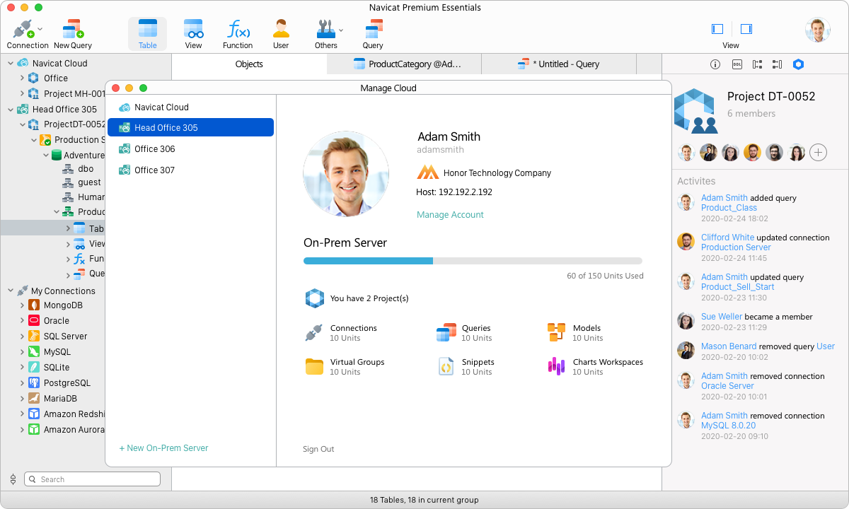Select Office 307 in Manage Cloud list
This screenshot has width=849, height=509.
pyautogui.click(x=190, y=170)
